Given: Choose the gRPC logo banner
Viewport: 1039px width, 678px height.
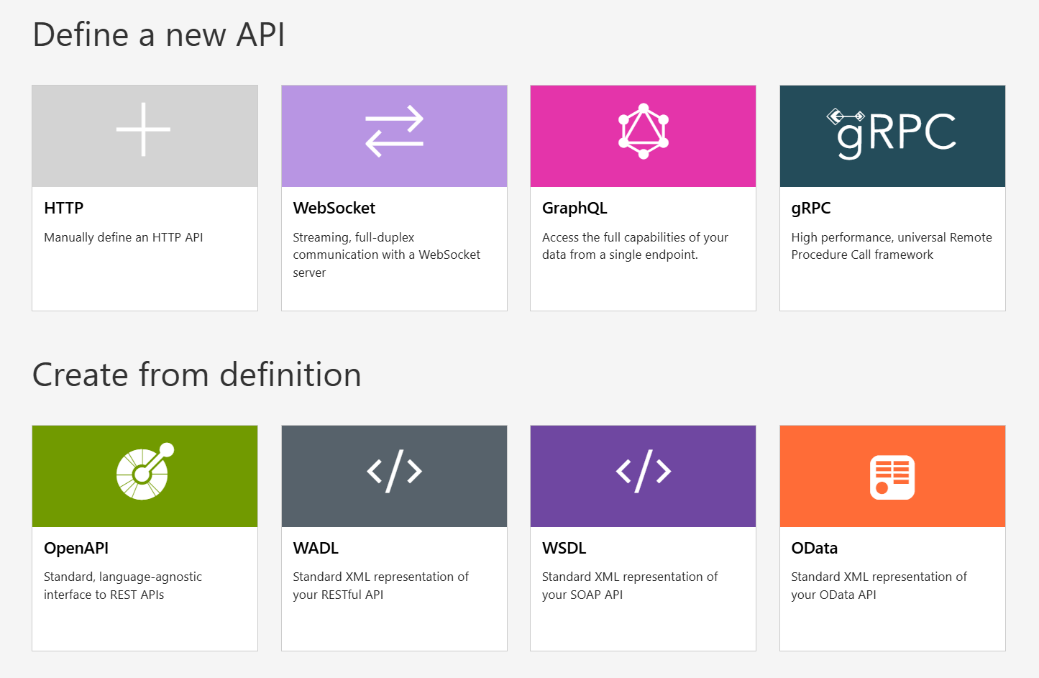Looking at the screenshot, I should 892,133.
